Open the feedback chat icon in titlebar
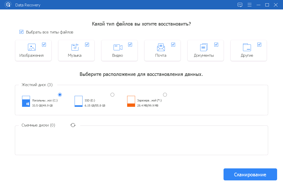The image size is (283, 185). [x=240, y=5]
